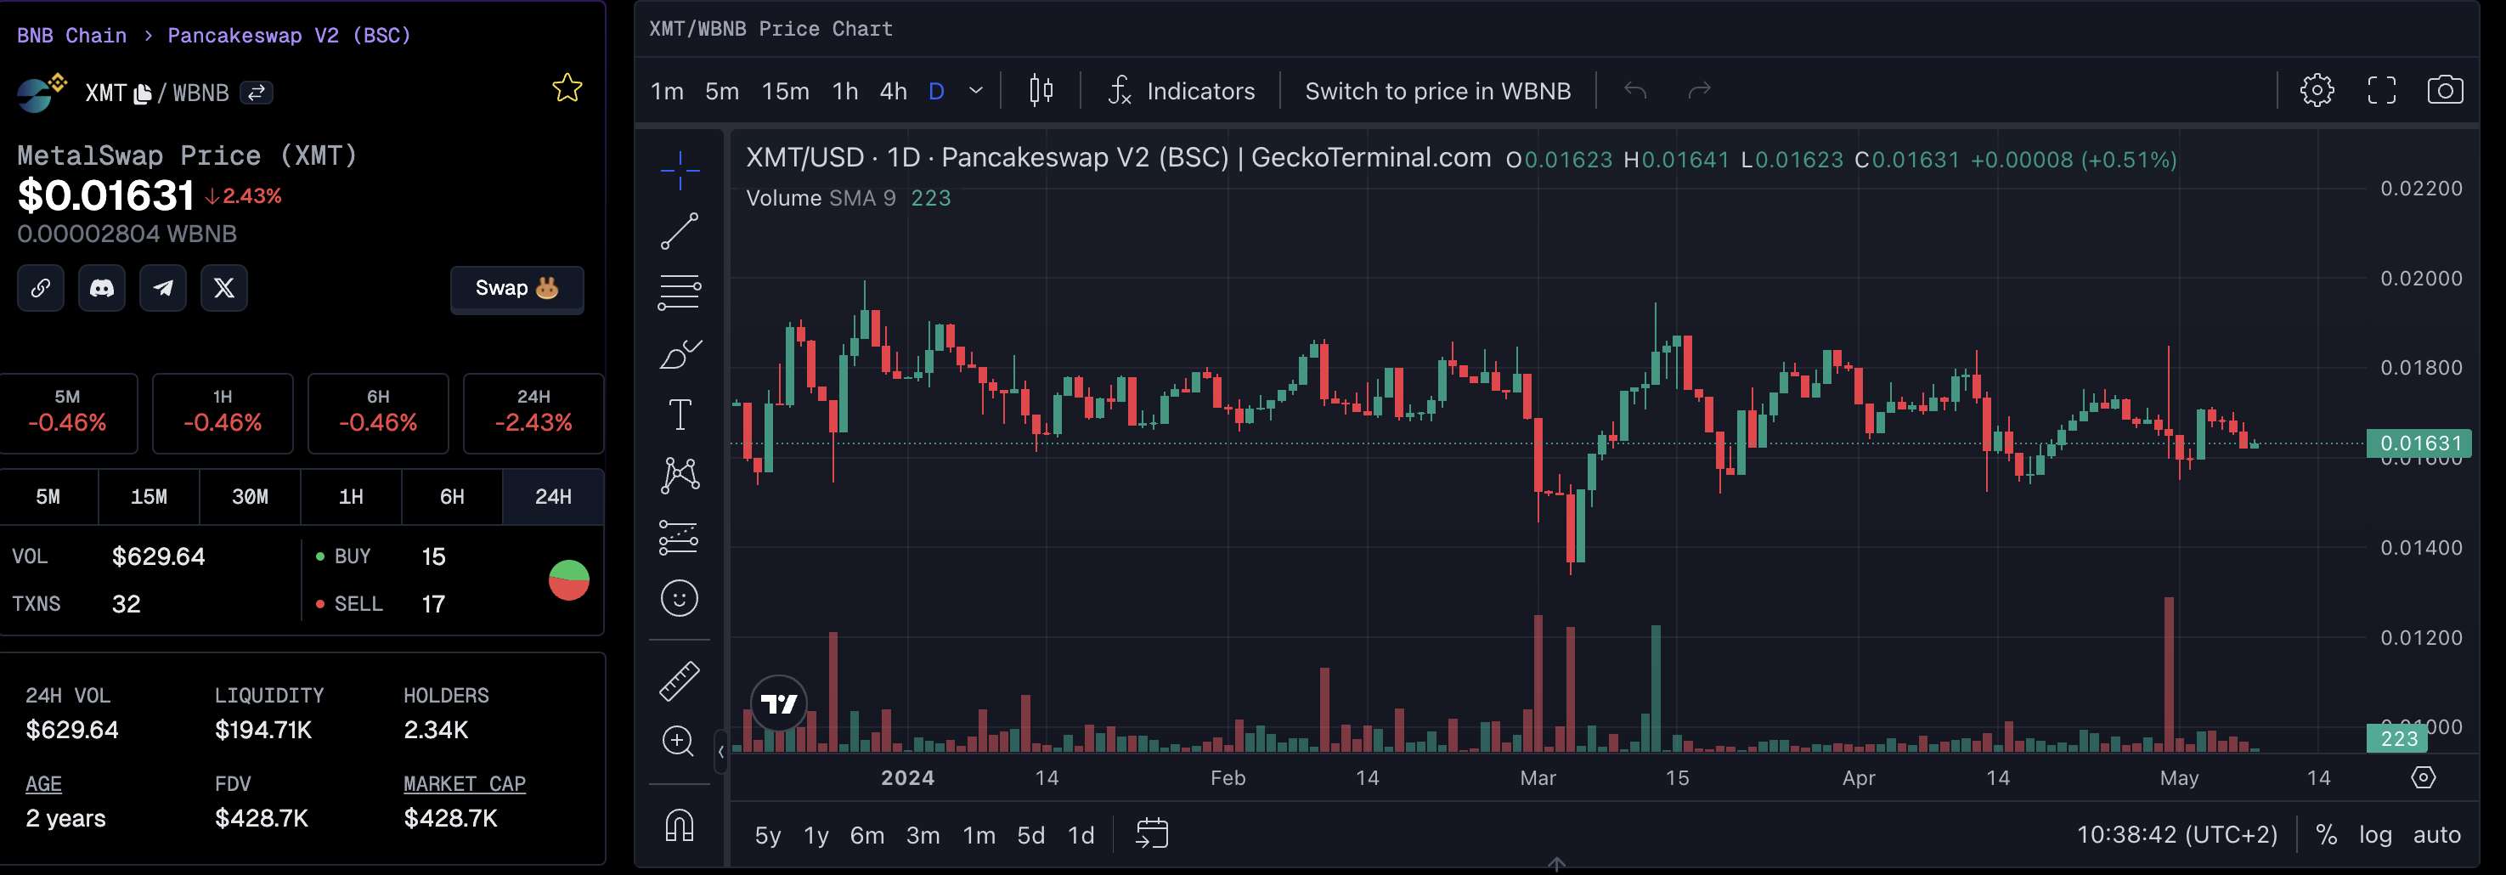Open chart settings gear icon

click(x=2317, y=91)
